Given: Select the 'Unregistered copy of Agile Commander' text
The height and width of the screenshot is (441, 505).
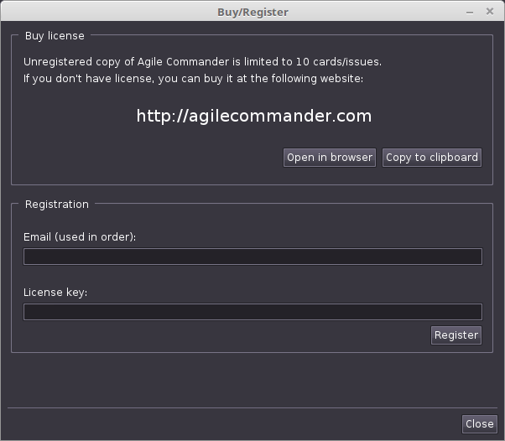Looking at the screenshot, I should point(126,62).
